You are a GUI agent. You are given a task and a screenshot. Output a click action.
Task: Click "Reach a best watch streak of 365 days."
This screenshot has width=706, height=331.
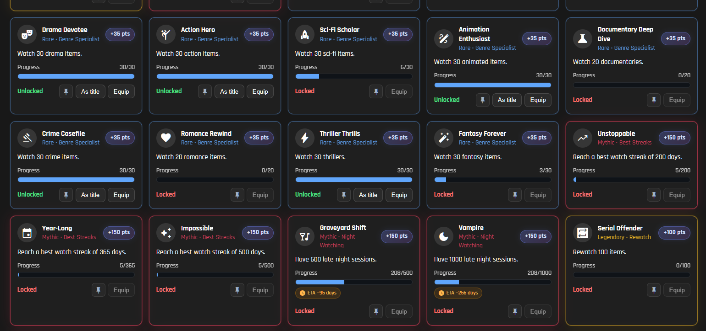click(72, 252)
